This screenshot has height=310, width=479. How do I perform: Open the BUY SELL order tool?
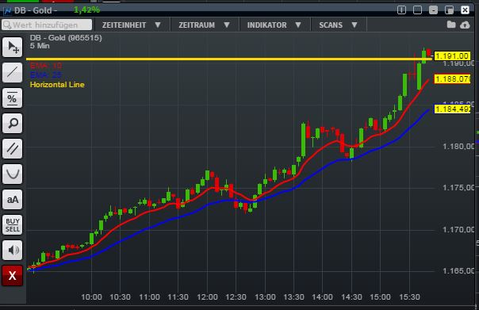[x=12, y=225]
